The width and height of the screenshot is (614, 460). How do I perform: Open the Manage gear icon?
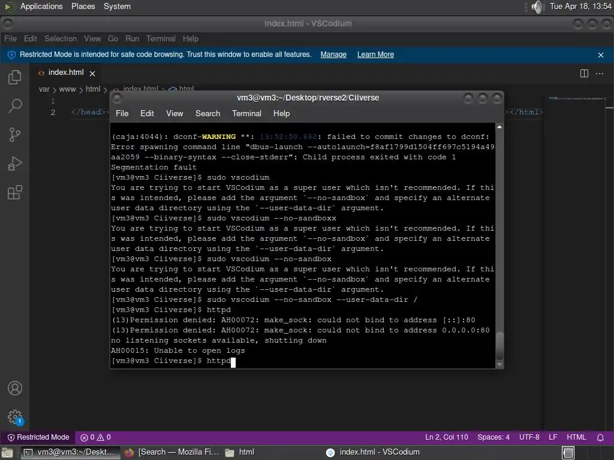tap(15, 417)
